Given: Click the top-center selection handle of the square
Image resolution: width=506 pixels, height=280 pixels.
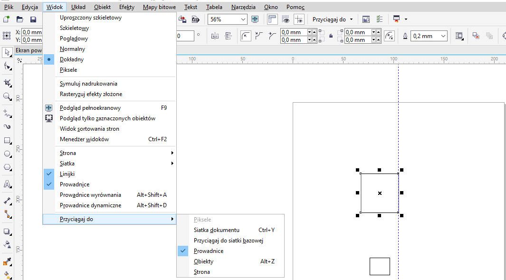Looking at the screenshot, I should tap(380, 170).
